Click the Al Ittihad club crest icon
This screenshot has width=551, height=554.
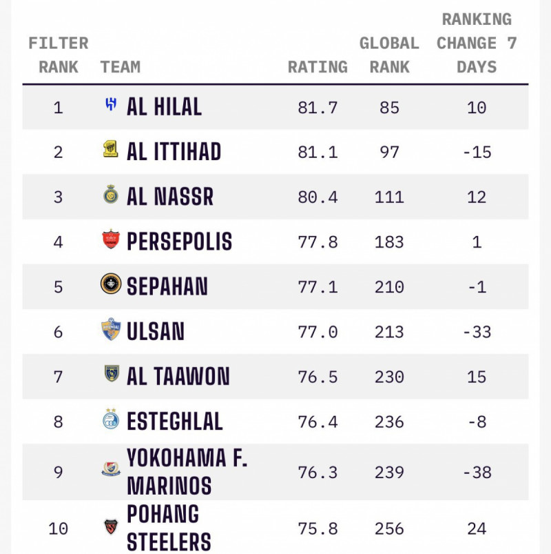point(110,150)
